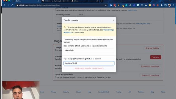Click the yellow note extension icon

click(x=150, y=5)
